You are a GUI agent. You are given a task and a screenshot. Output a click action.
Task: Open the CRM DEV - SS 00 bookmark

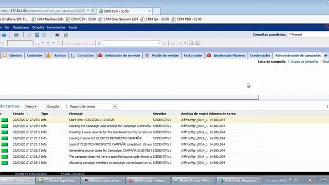81,19
